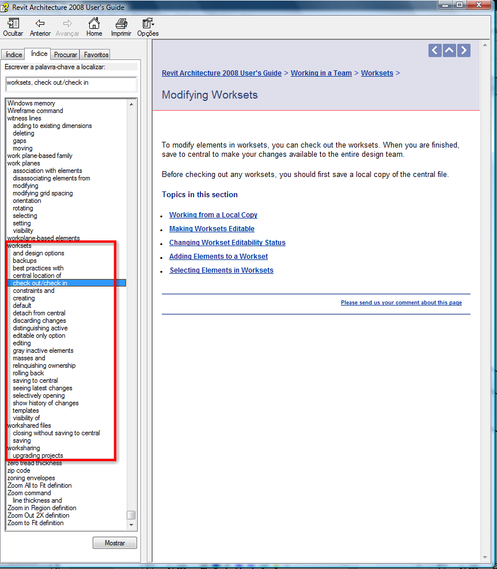The height and width of the screenshot is (569, 497).
Task: Select 'closing without saving to central' entry
Action: (x=56, y=433)
